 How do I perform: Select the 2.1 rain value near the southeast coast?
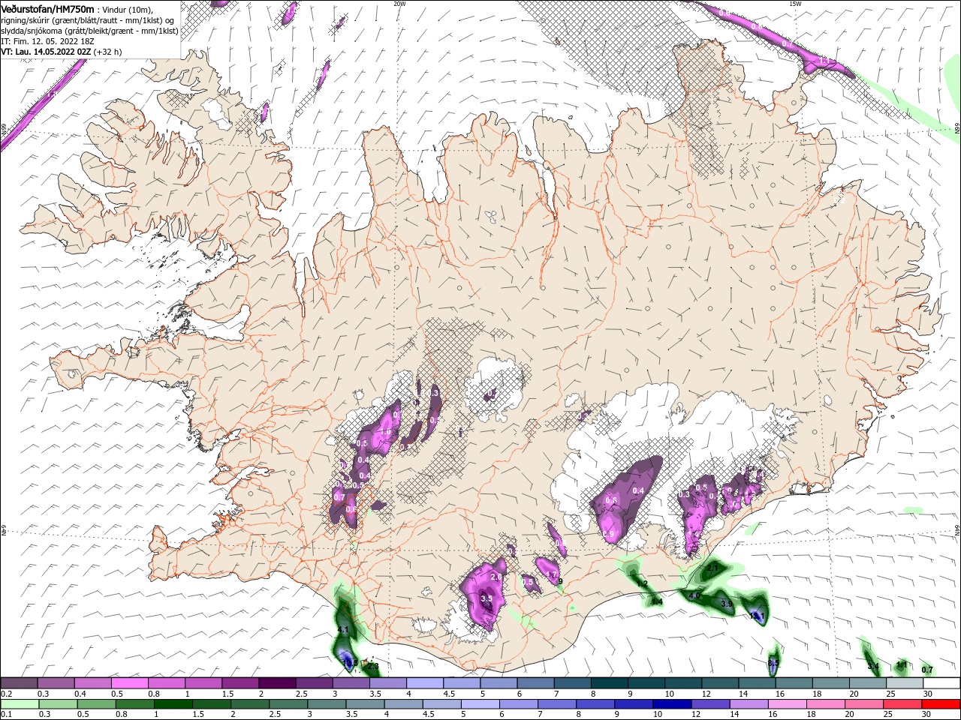point(712,568)
